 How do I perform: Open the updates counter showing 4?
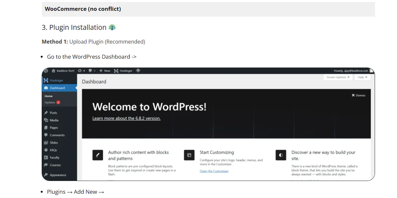coord(80,70)
